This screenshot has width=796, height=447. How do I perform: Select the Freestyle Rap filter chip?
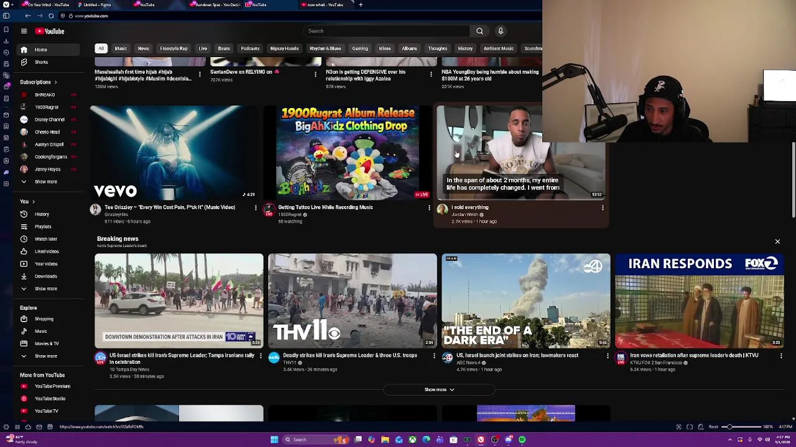[174, 48]
